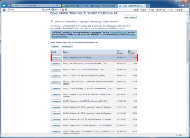This screenshot has width=190, height=138.
Task: Open favorites star icon
Action: [183, 6]
